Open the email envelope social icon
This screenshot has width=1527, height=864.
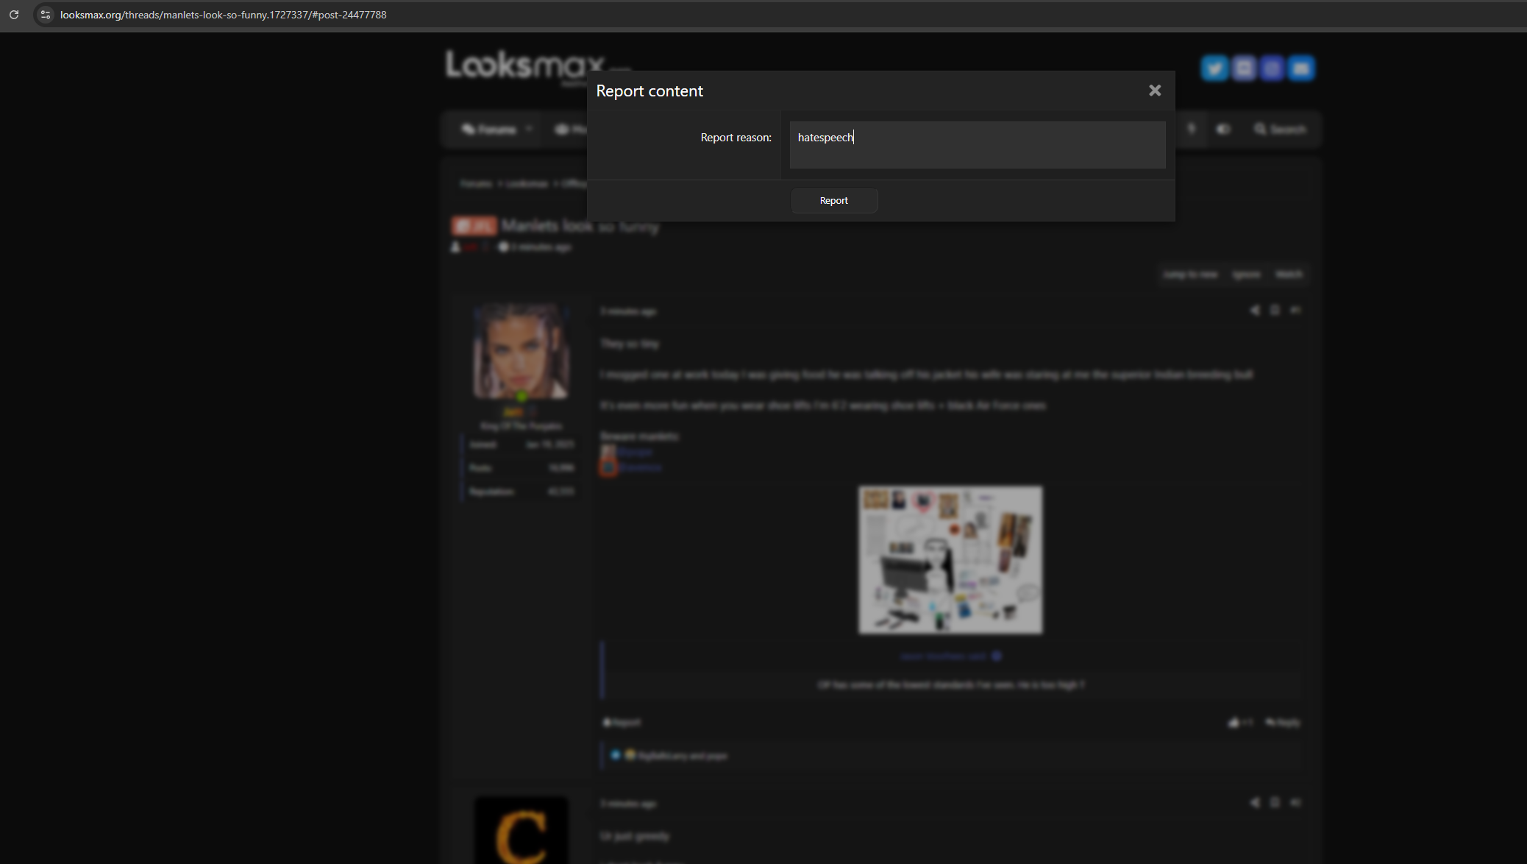(1300, 68)
